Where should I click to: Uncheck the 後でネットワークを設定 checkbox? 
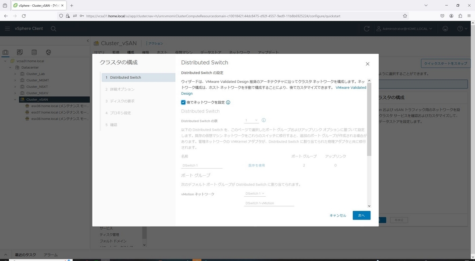pos(183,102)
